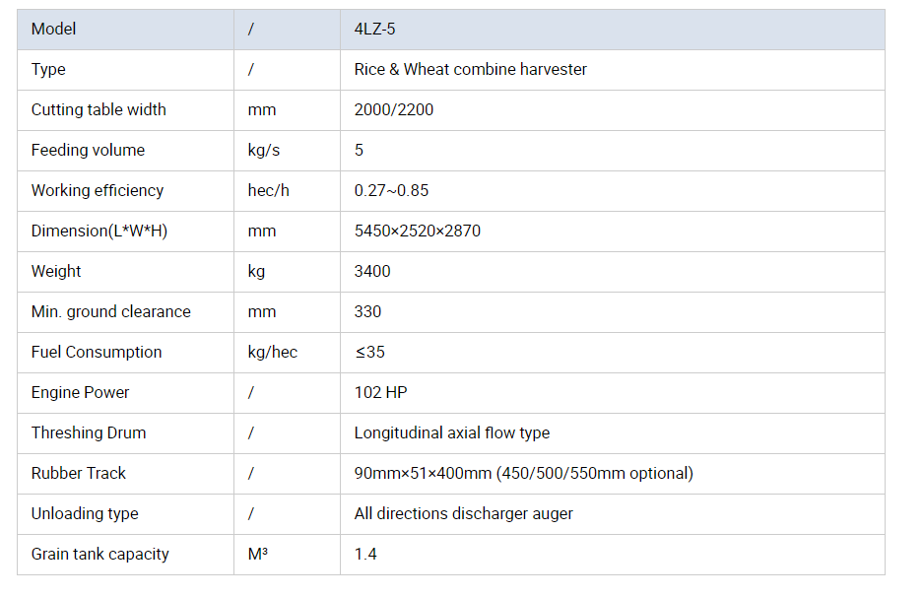Click the Longitudinal axial flow type text

[x=452, y=433]
